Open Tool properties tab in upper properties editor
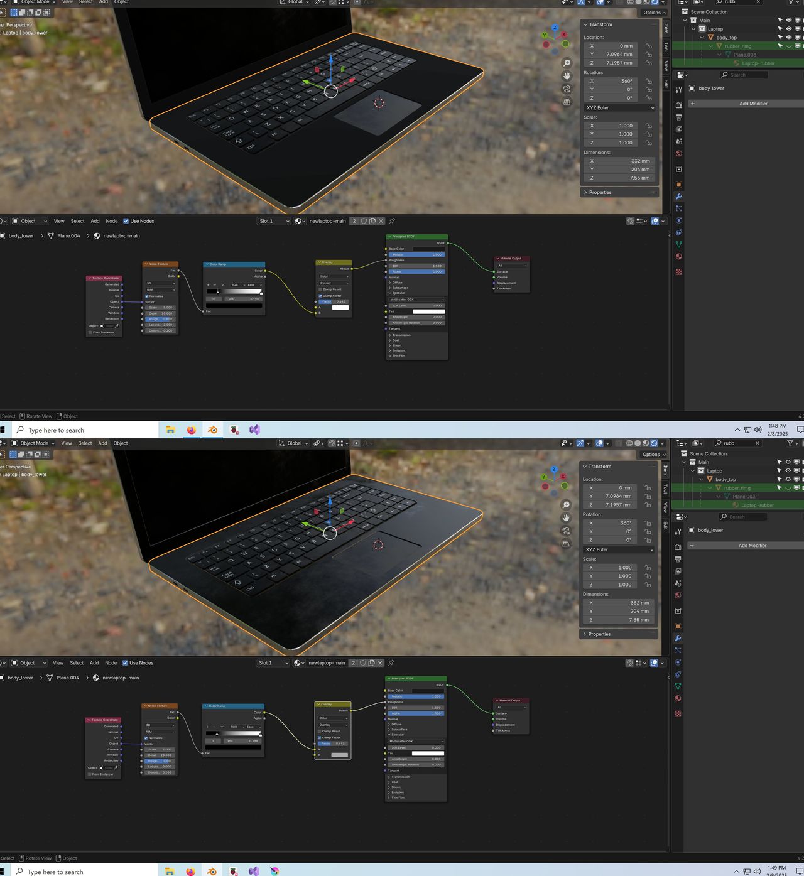This screenshot has width=804, height=876. 678,90
